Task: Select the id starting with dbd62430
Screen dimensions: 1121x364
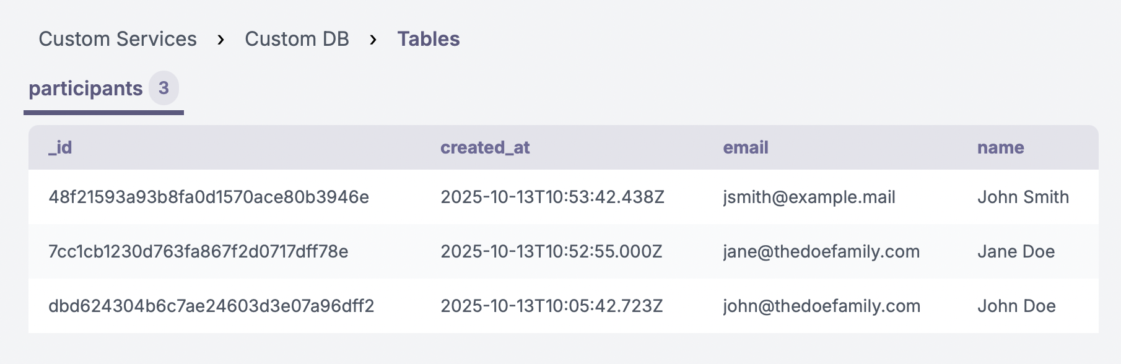Action: (211, 306)
